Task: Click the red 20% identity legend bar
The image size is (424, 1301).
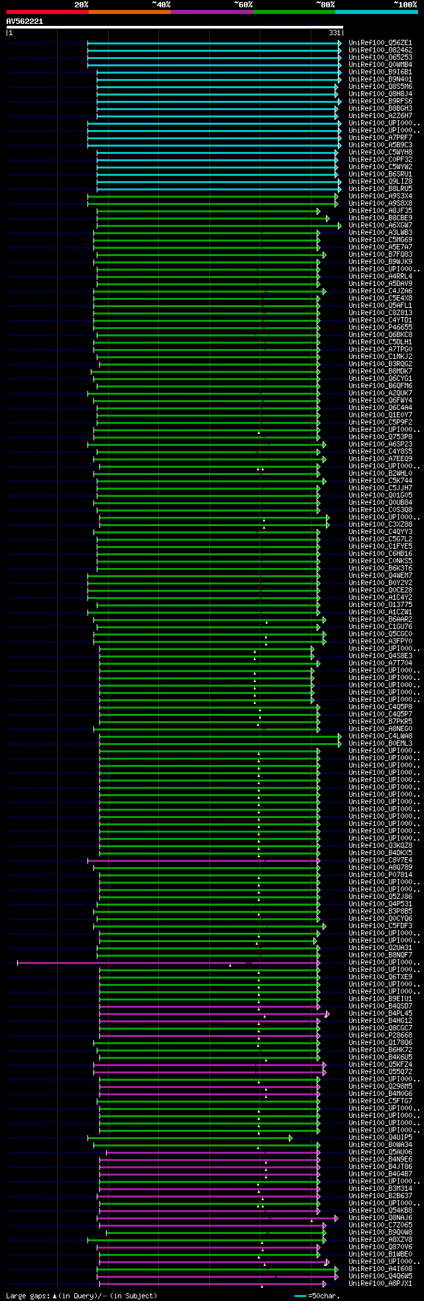Action: 47,12
